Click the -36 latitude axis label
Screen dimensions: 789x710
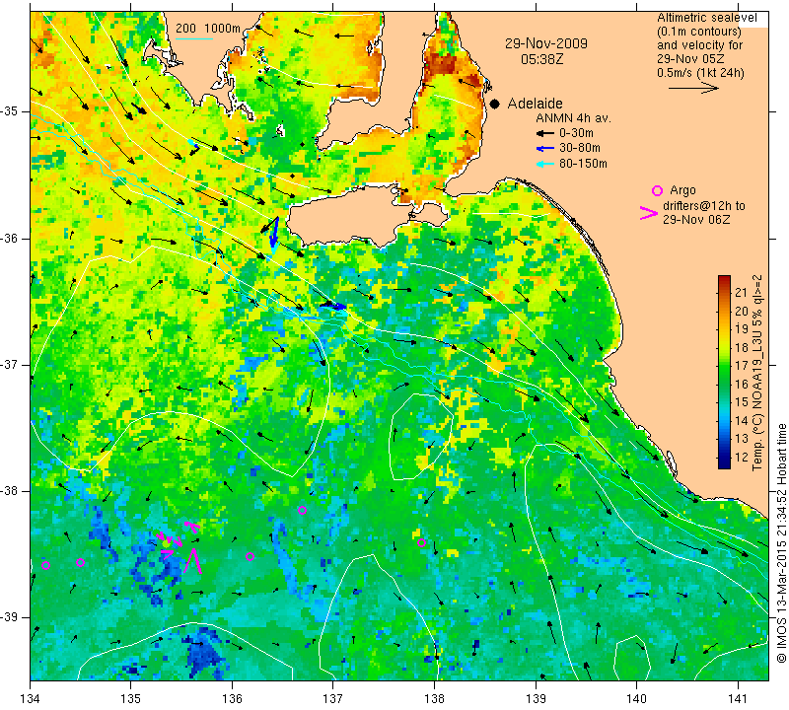10,238
